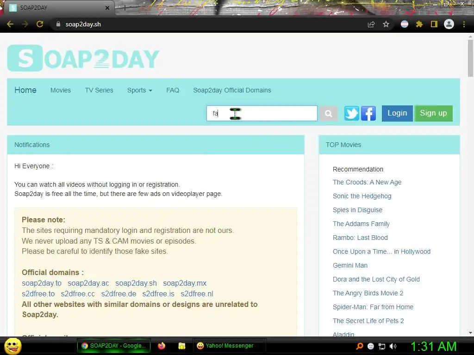Image resolution: width=474 pixels, height=355 pixels.
Task: Open The Secret Life of Pets 2
Action: 368,321
